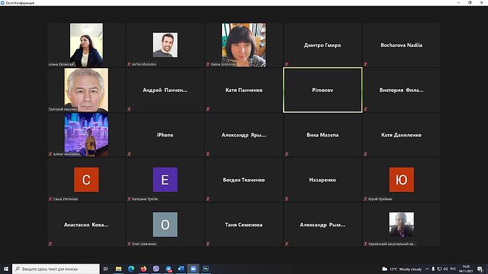
Task: Click the clock and date in the taskbar
Action: [x=467, y=269]
